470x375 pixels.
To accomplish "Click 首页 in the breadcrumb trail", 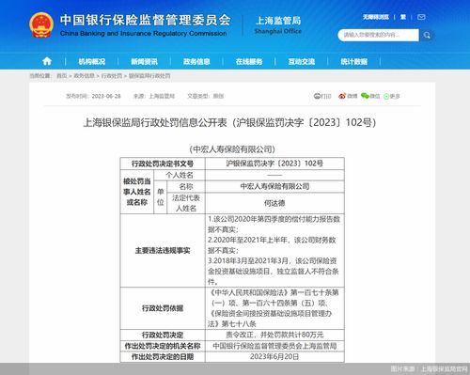I will tap(62, 76).
